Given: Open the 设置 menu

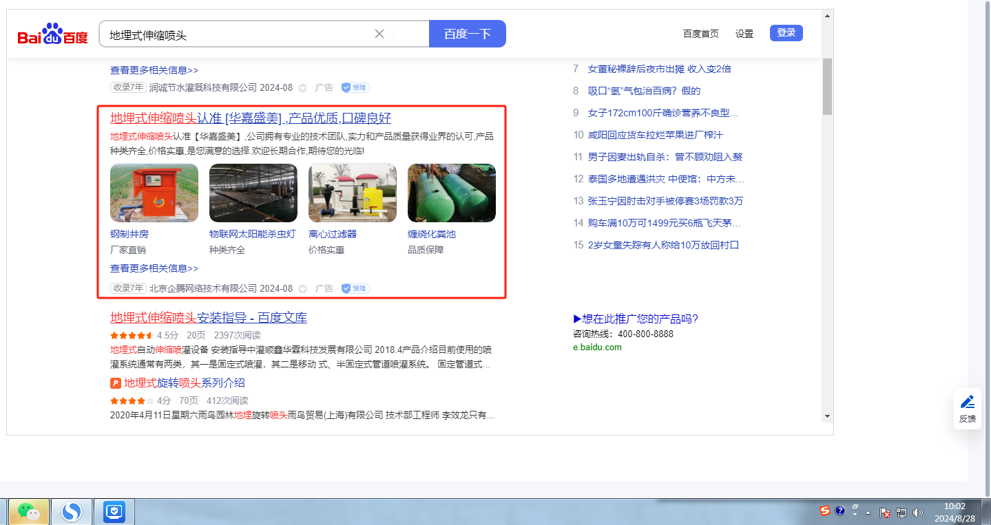Looking at the screenshot, I should tap(744, 34).
